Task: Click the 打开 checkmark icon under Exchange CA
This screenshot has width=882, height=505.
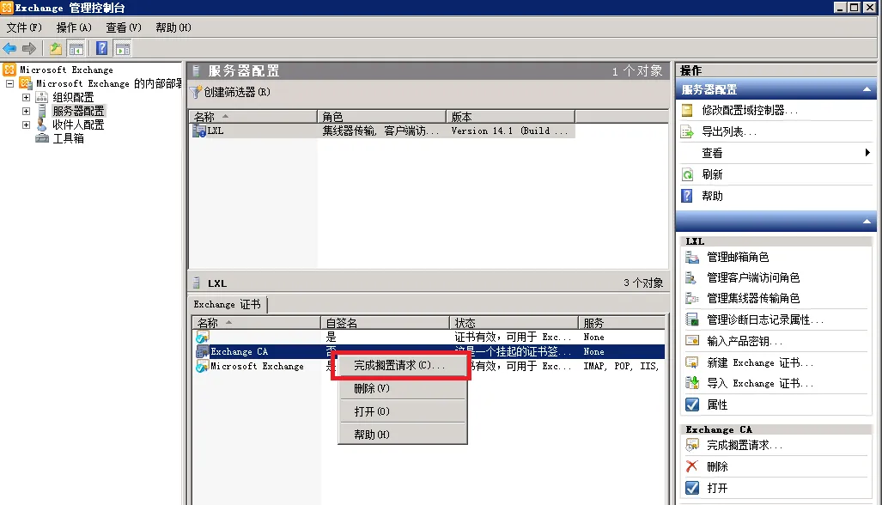Action: (x=692, y=488)
